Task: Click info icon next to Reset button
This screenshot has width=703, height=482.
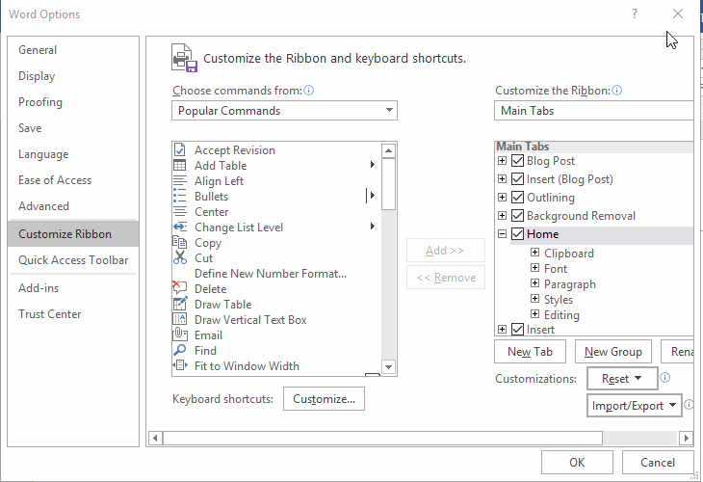Action: pyautogui.click(x=665, y=378)
